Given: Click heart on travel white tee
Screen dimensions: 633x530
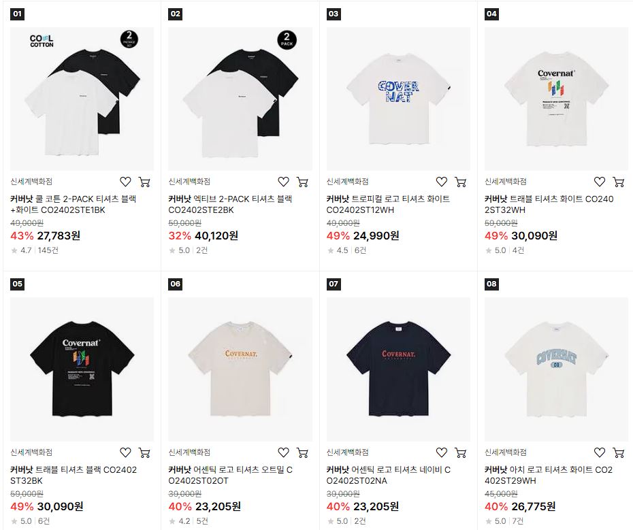Looking at the screenshot, I should point(600,182).
